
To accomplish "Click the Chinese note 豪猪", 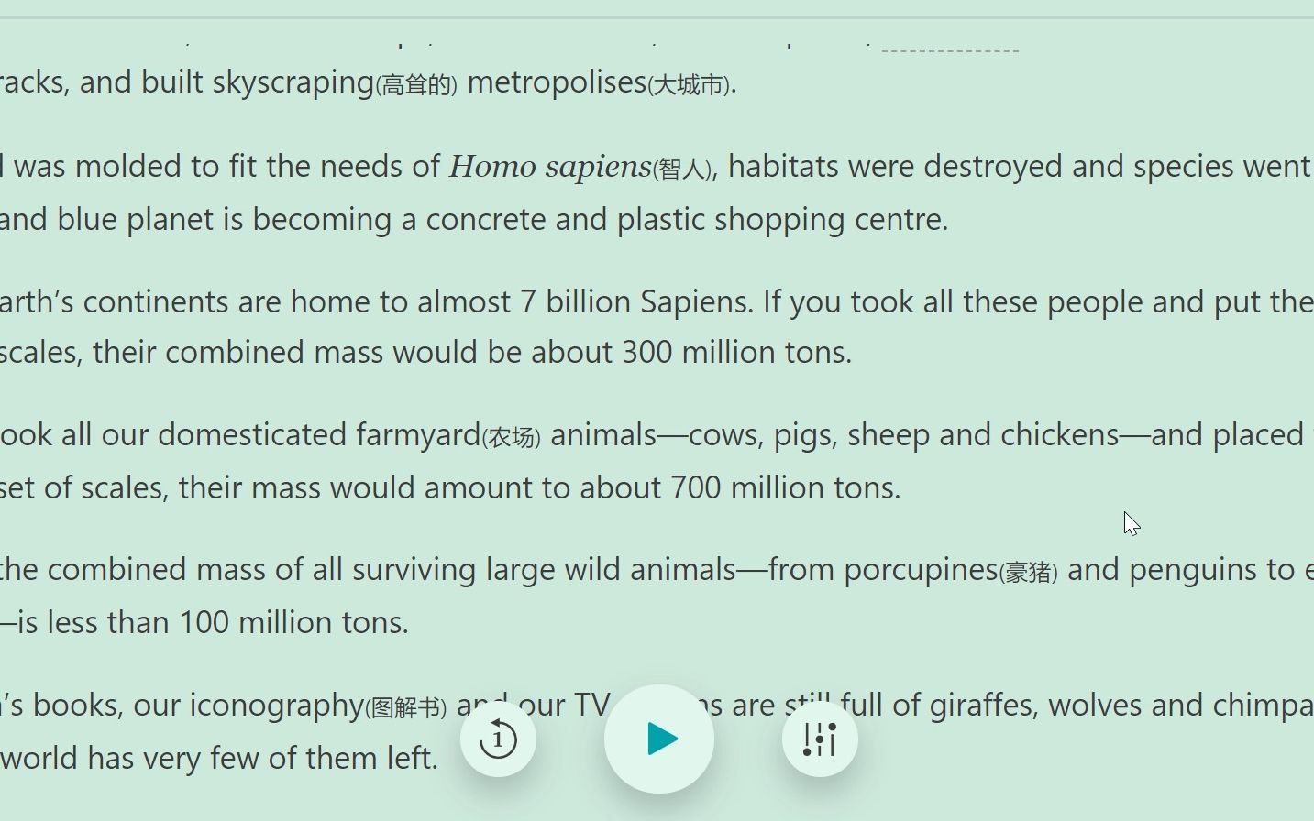I will [x=1029, y=573].
